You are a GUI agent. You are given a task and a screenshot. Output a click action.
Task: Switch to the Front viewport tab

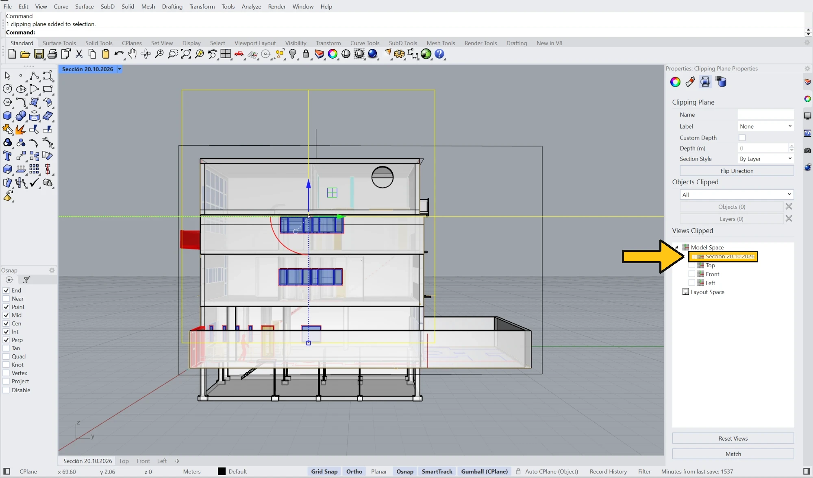[143, 461]
